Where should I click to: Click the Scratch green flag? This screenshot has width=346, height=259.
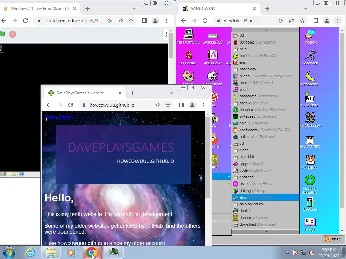point(2,34)
